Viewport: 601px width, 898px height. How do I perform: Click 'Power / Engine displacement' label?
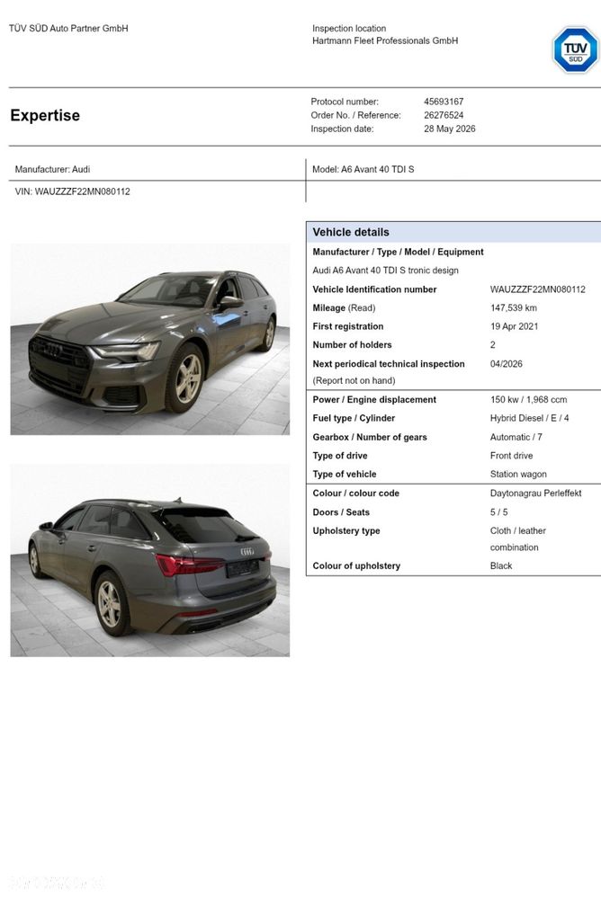click(374, 400)
